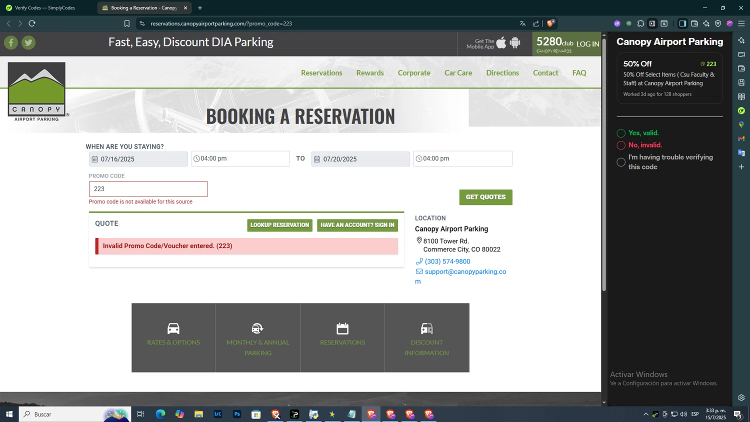Select "I'm having trouble verifying" option

click(621, 162)
